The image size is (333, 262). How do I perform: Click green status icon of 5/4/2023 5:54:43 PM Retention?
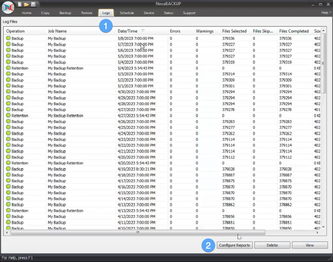point(8,68)
